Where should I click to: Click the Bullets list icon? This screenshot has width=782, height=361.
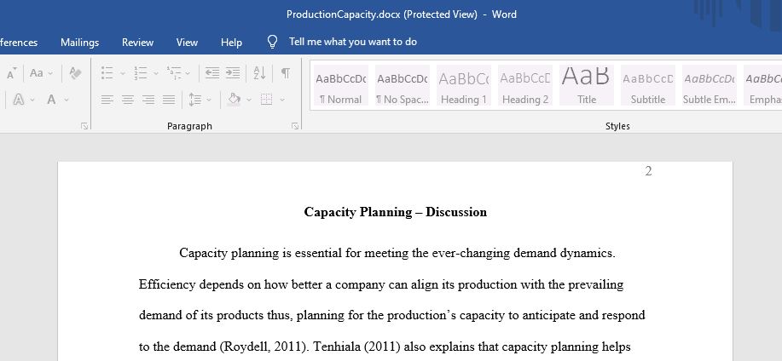tap(107, 73)
